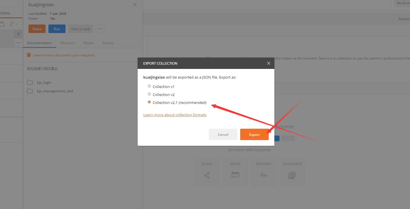
Task: Open Learn how to document your requests link
Action: point(64,55)
